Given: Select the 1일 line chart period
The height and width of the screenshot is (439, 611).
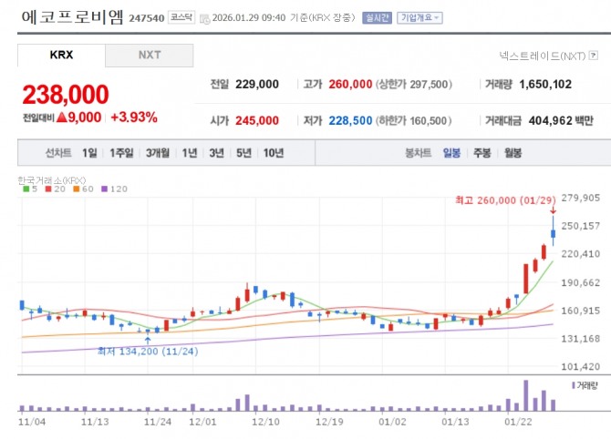Looking at the screenshot, I should click(x=89, y=153).
